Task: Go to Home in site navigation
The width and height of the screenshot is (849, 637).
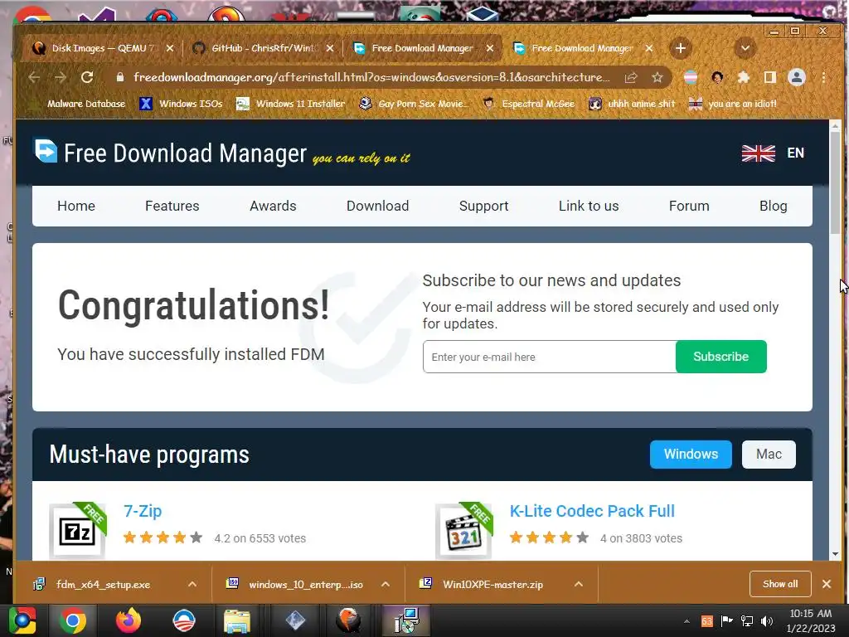Action: [x=76, y=206]
